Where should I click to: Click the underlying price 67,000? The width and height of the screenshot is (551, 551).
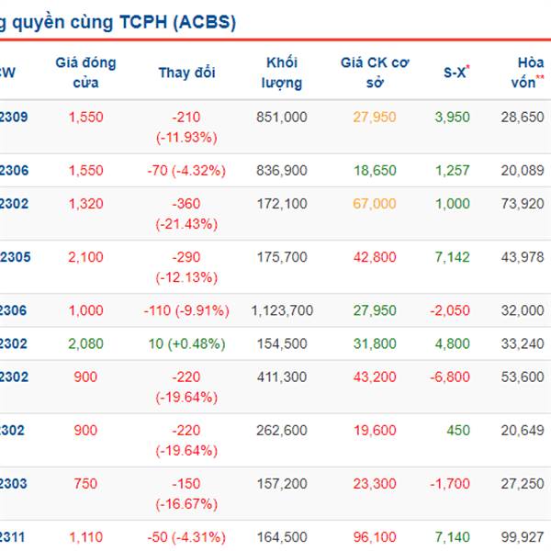(377, 204)
